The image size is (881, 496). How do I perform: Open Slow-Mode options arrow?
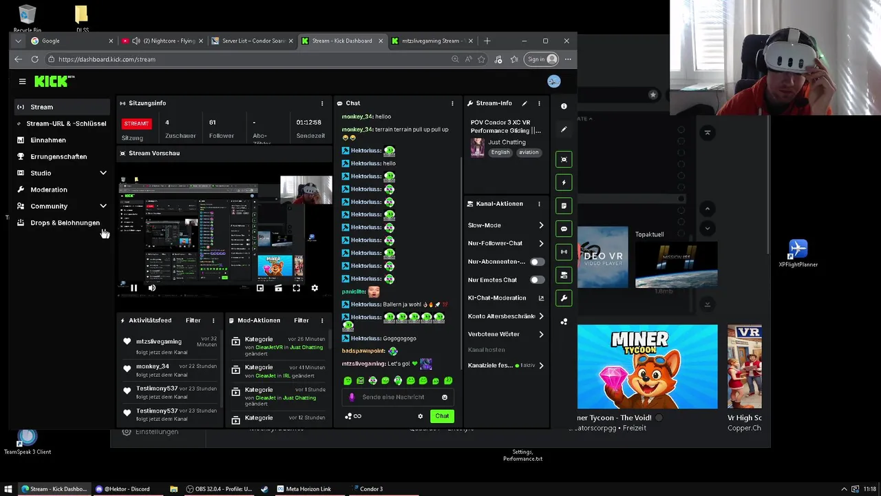tap(541, 225)
